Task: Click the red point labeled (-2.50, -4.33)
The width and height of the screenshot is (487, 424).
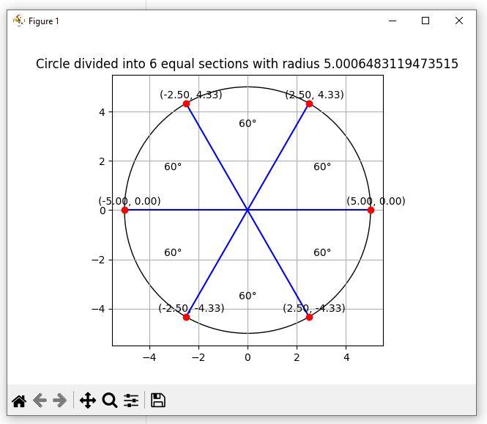Action: 186,317
